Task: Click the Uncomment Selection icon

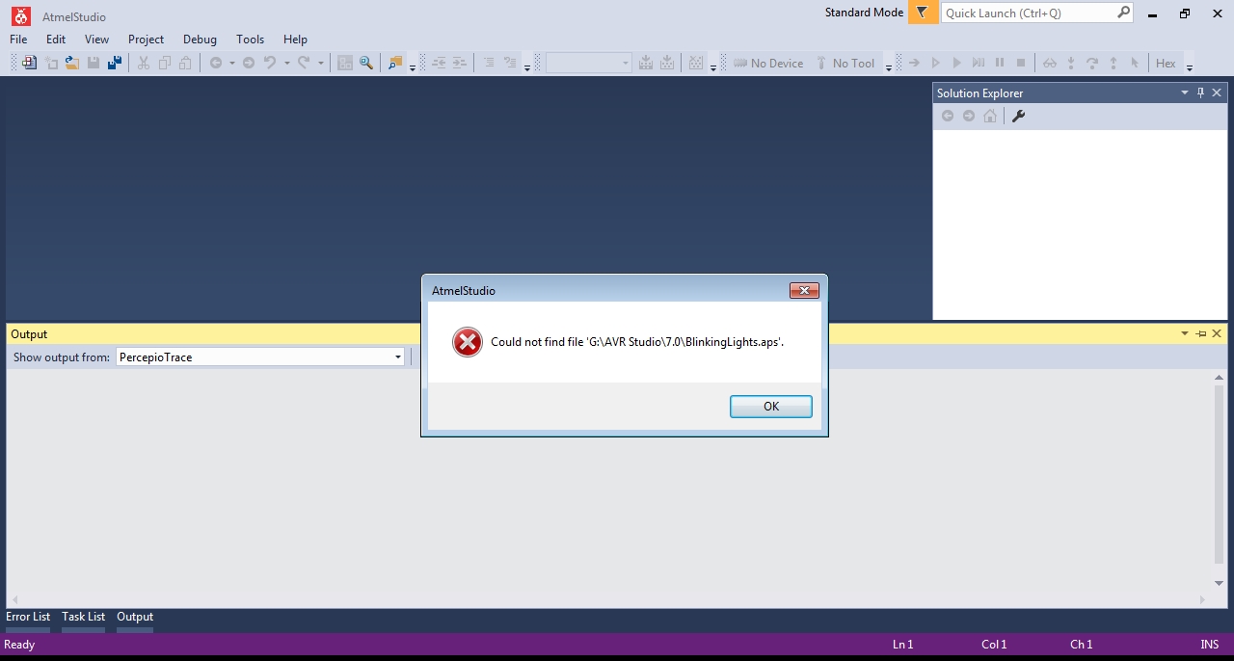Action: click(510, 63)
